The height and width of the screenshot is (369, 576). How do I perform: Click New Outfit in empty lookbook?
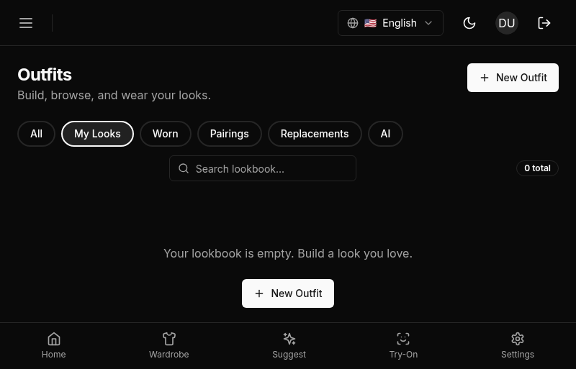coord(288,293)
